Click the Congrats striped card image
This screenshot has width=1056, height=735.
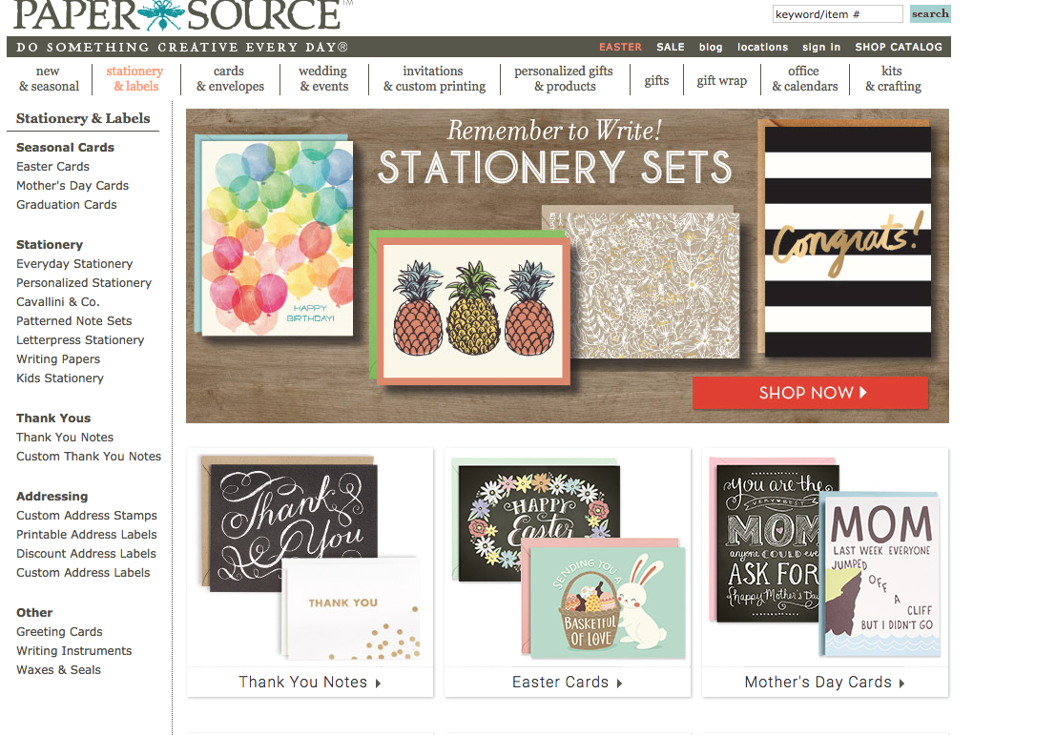[x=847, y=240]
